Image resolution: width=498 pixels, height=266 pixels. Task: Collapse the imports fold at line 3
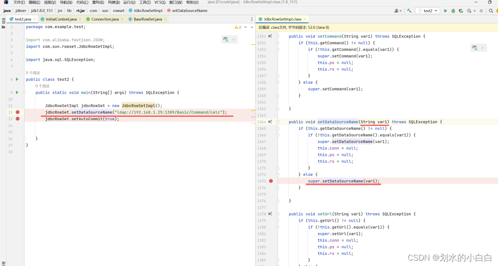24,40
